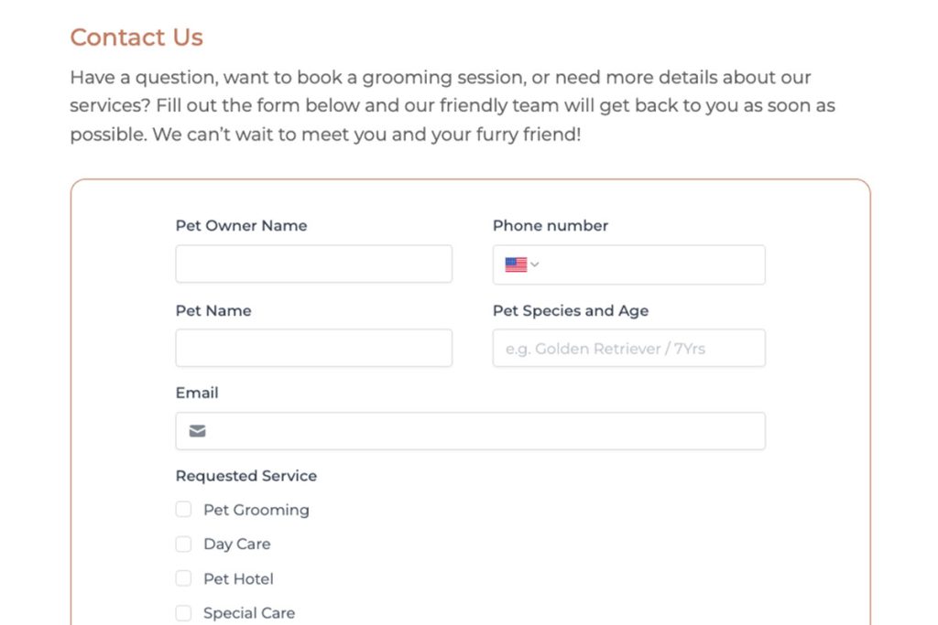Click the Day Care label text
Screen dimensions: 938x625
click(x=236, y=544)
